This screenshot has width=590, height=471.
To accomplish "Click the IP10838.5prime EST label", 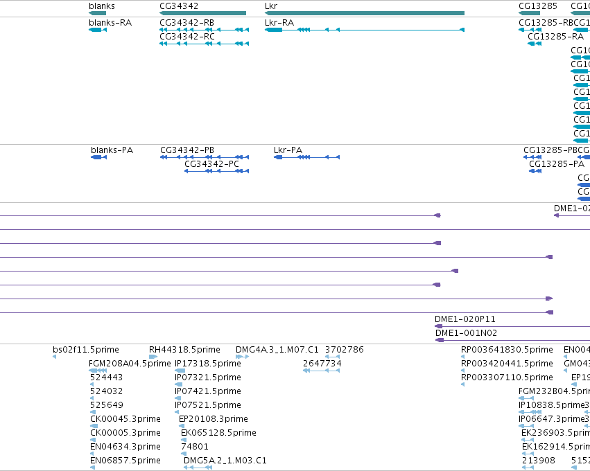I will [550, 405].
